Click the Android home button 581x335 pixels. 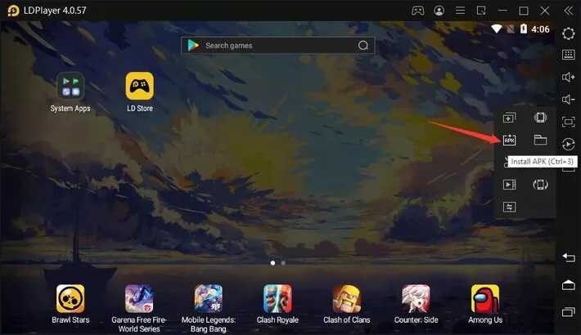click(x=568, y=284)
